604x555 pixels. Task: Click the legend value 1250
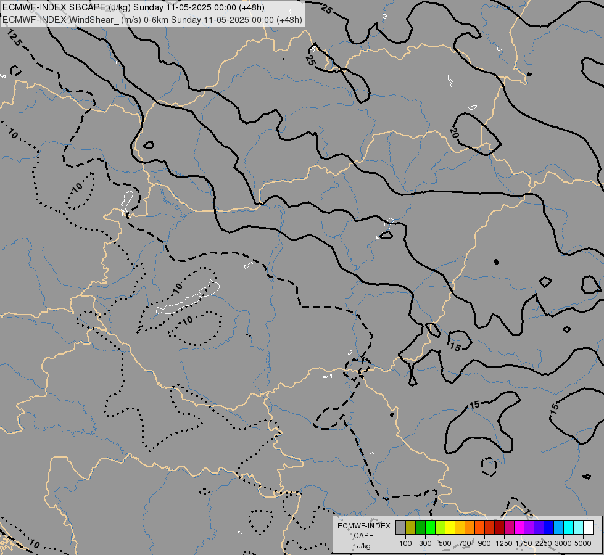pyautogui.click(x=504, y=543)
